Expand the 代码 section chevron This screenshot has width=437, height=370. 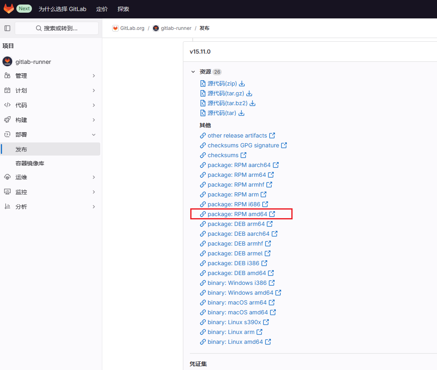pyautogui.click(x=94, y=106)
